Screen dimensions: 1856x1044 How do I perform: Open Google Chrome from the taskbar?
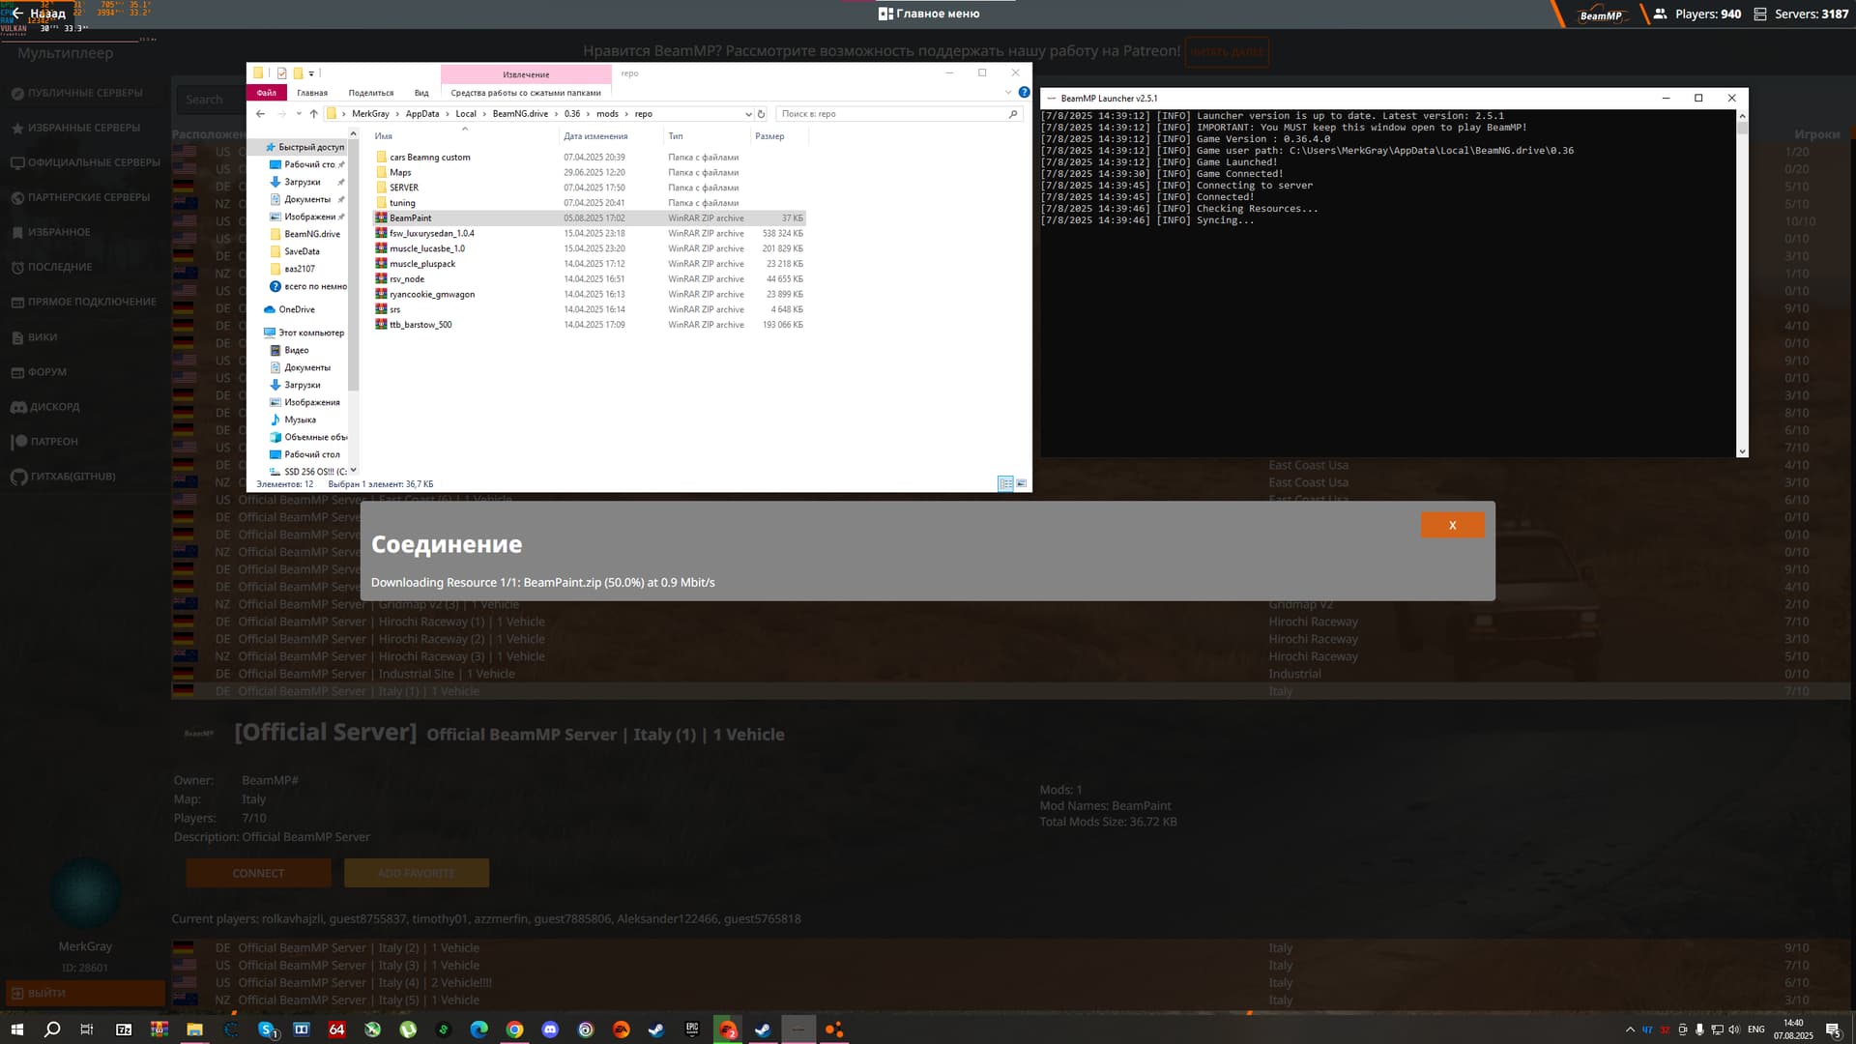514,1029
